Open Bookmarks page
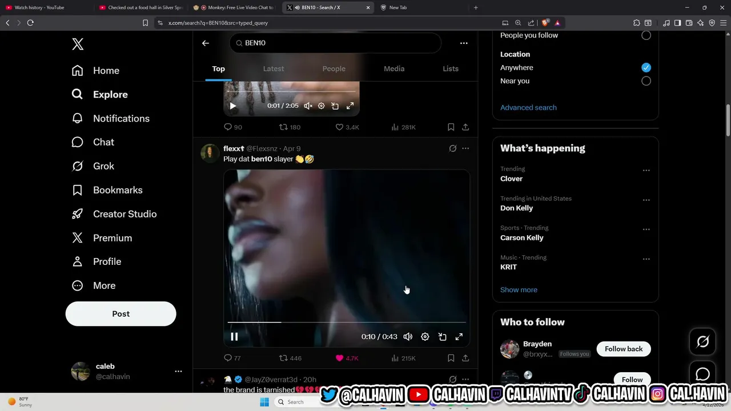The height and width of the screenshot is (411, 731). 107,190
